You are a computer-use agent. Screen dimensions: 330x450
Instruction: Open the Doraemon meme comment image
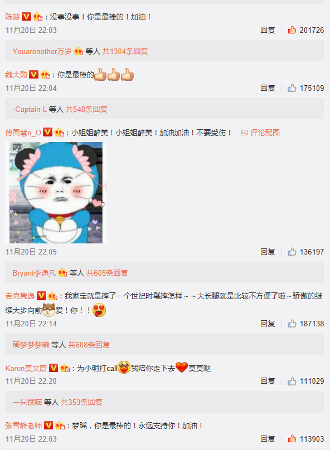coord(56,193)
